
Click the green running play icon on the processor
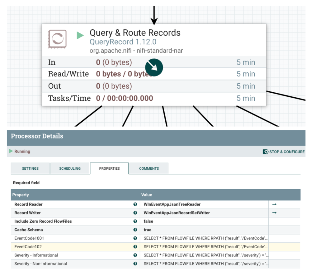coord(80,35)
